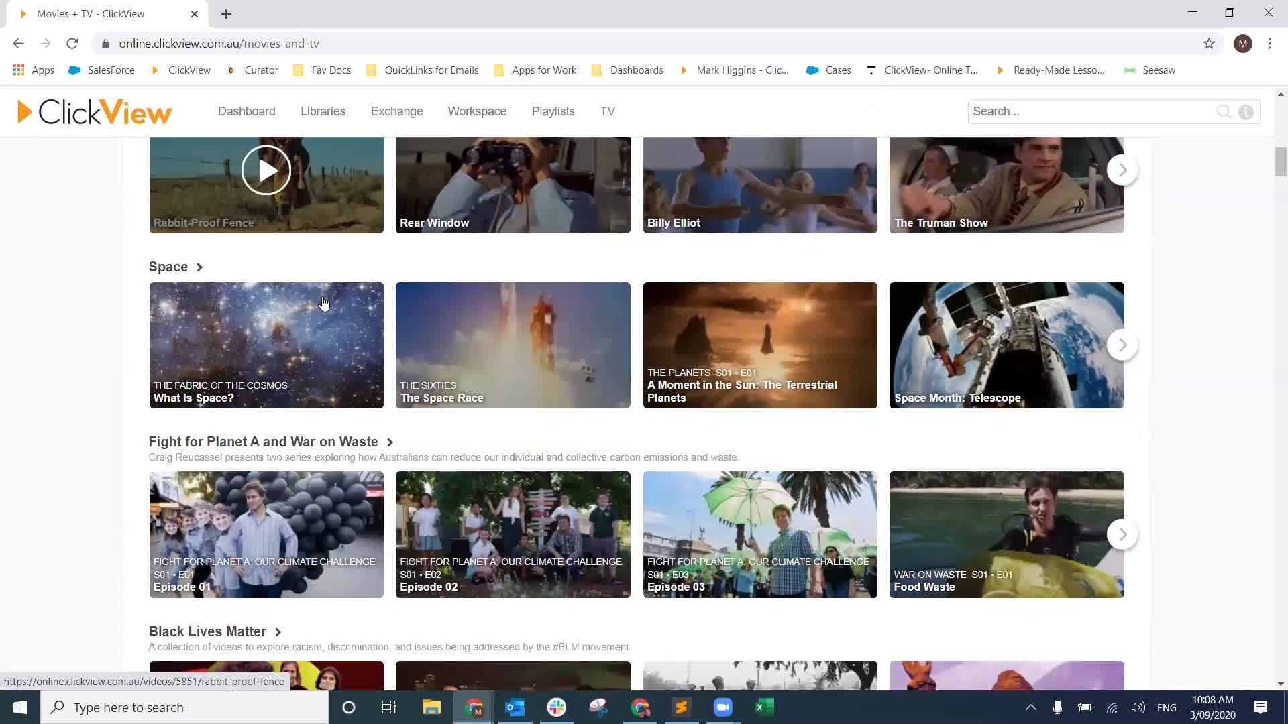Image resolution: width=1288 pixels, height=724 pixels.
Task: Open A Moment in the Sun video
Action: (760, 345)
